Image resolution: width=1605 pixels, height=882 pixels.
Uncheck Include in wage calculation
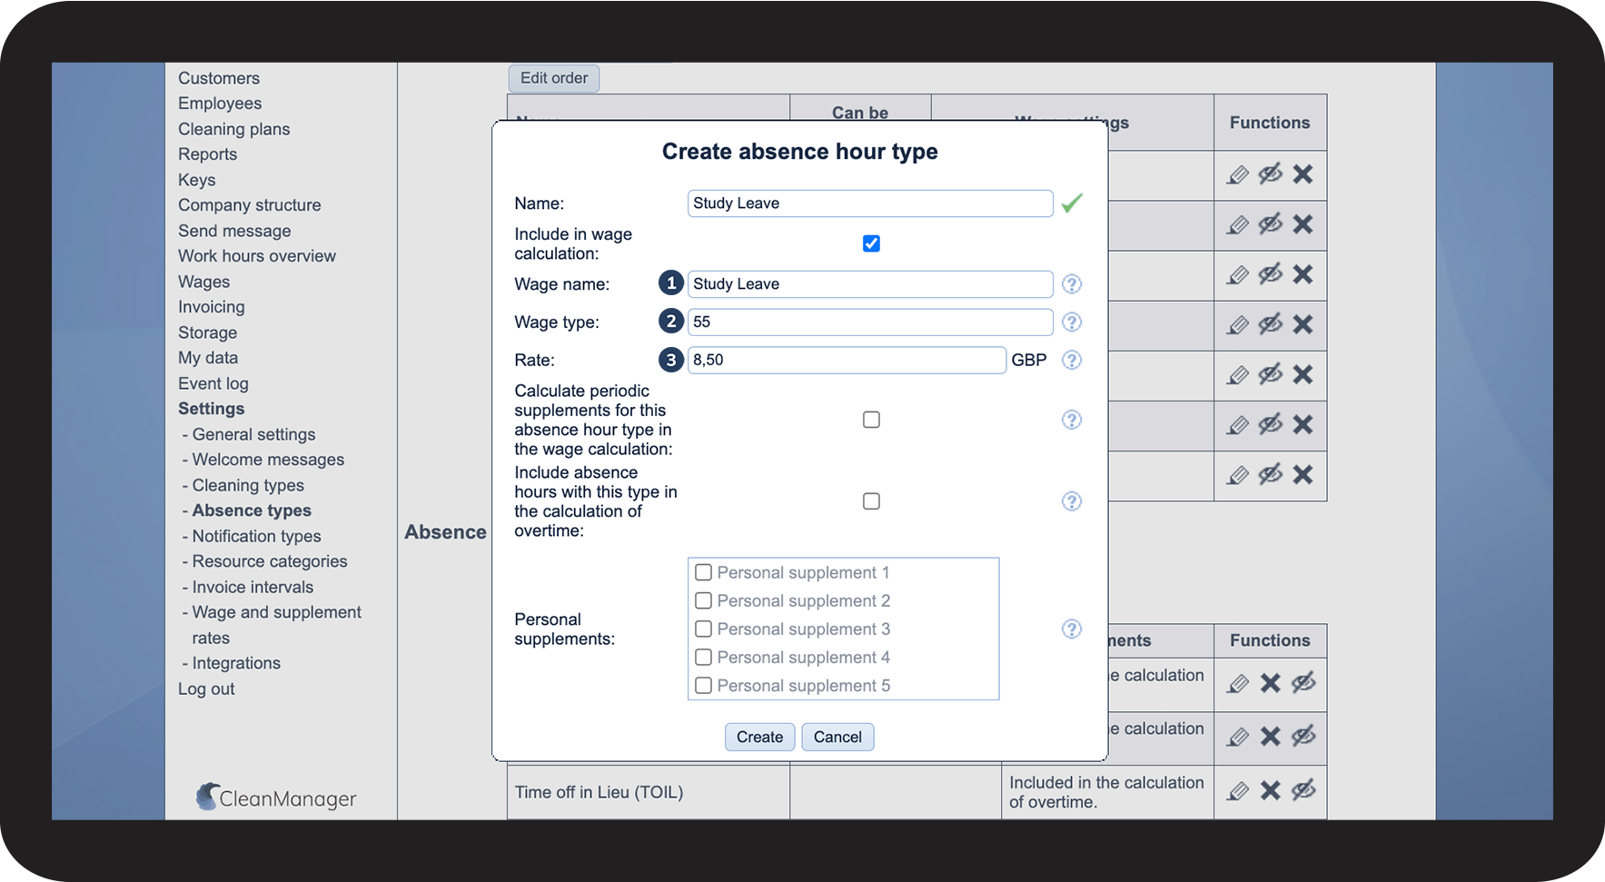[871, 243]
